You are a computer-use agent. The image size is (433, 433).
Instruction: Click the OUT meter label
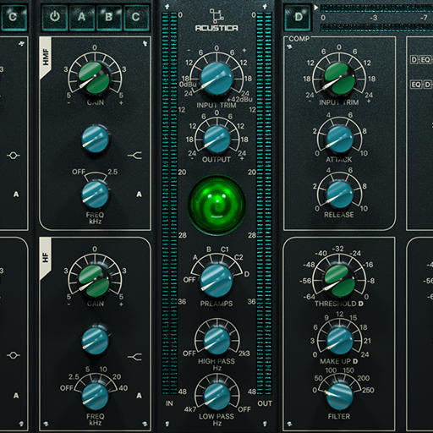coord(265,403)
